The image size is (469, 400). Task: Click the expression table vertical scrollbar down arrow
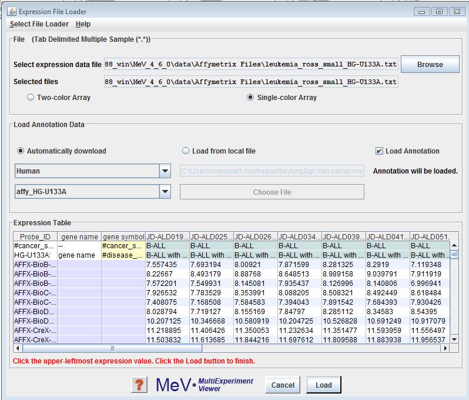(x=454, y=339)
